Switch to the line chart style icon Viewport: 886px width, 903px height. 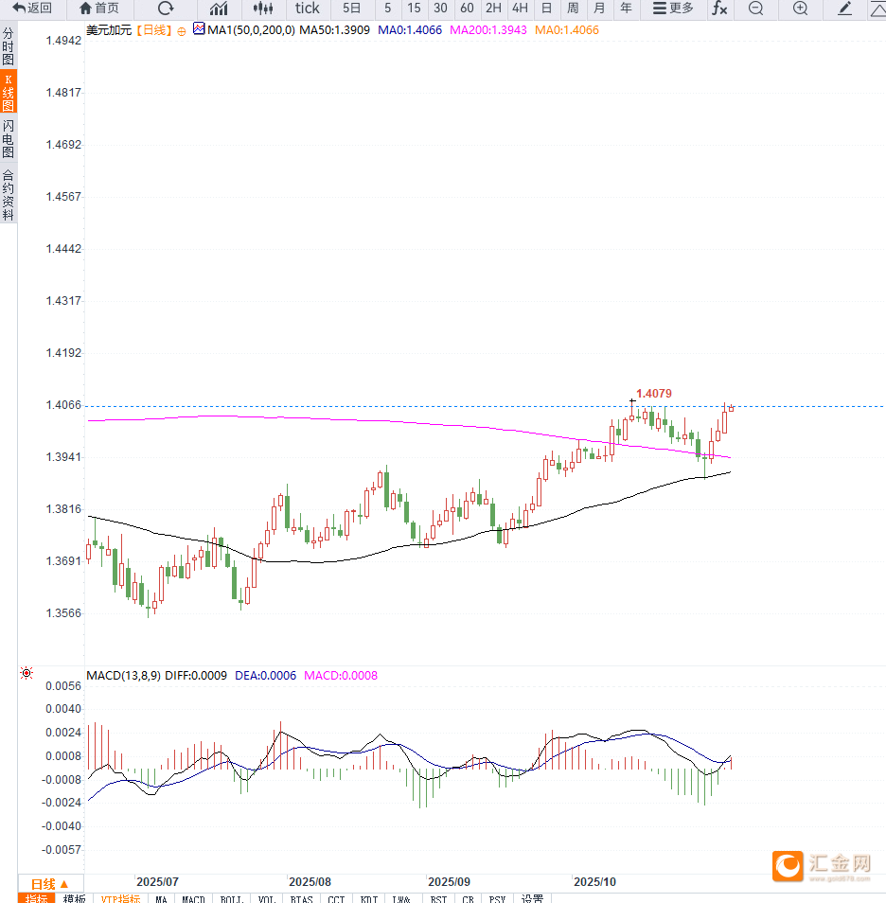pyautogui.click(x=219, y=9)
